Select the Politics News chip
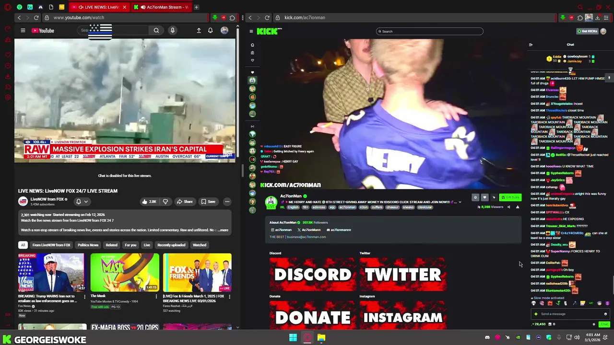 [88, 245]
